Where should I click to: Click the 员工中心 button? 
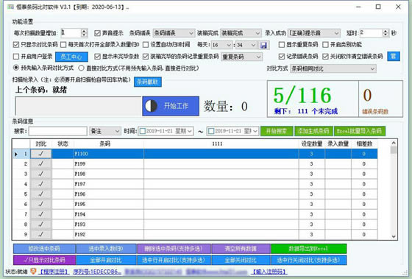coord(71,57)
